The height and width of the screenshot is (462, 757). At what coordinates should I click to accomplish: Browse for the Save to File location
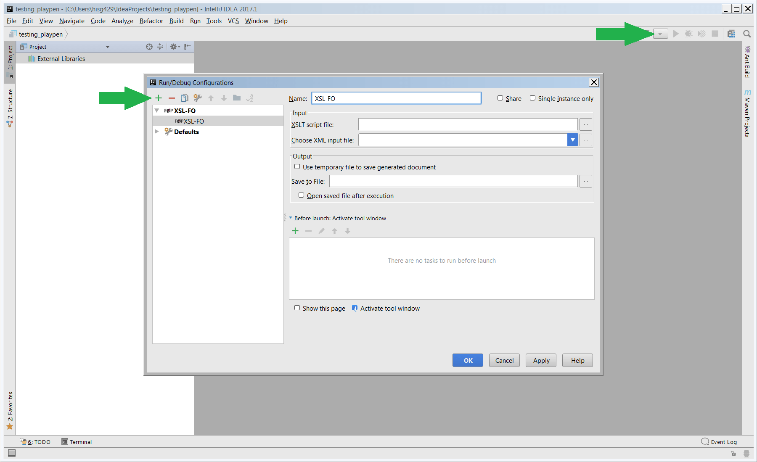pyautogui.click(x=586, y=181)
